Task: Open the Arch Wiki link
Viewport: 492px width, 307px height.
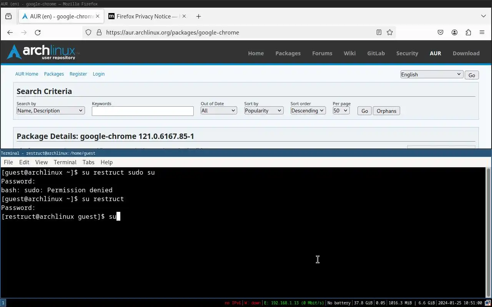Action: pyautogui.click(x=349, y=53)
